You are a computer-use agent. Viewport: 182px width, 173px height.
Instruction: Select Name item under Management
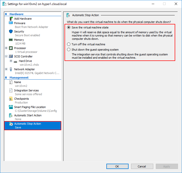tap(18, 82)
